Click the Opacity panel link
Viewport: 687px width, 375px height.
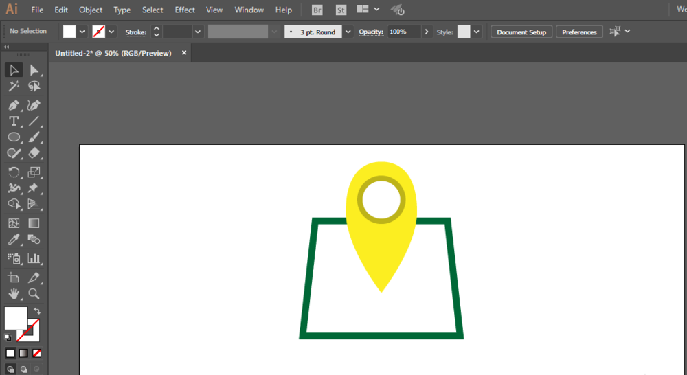point(371,32)
